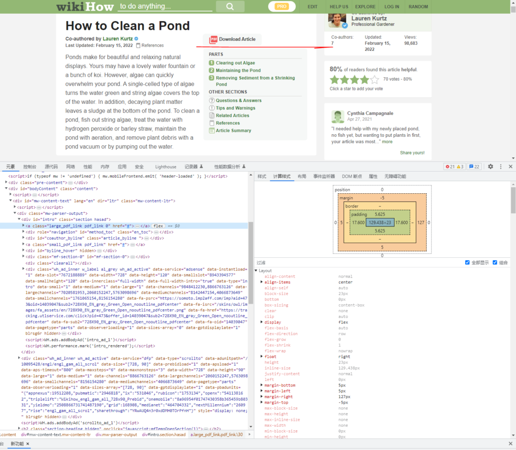Click LOG IN in header
The image size is (516, 450).
(392, 7)
